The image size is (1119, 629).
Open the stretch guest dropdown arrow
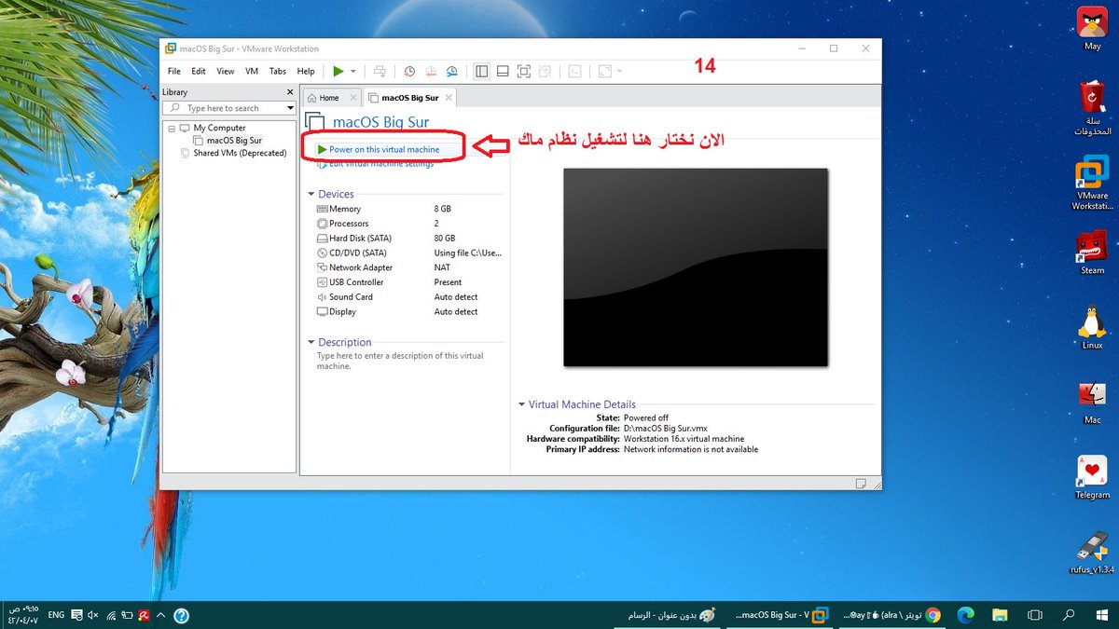click(620, 71)
